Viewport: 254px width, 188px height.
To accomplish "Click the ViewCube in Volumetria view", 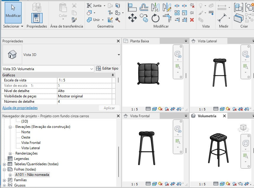I will 243,128.
